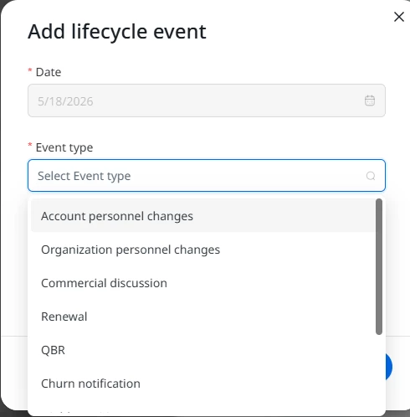This screenshot has height=417, width=410.
Task: Select the Renewal event type
Action: [x=202, y=317]
